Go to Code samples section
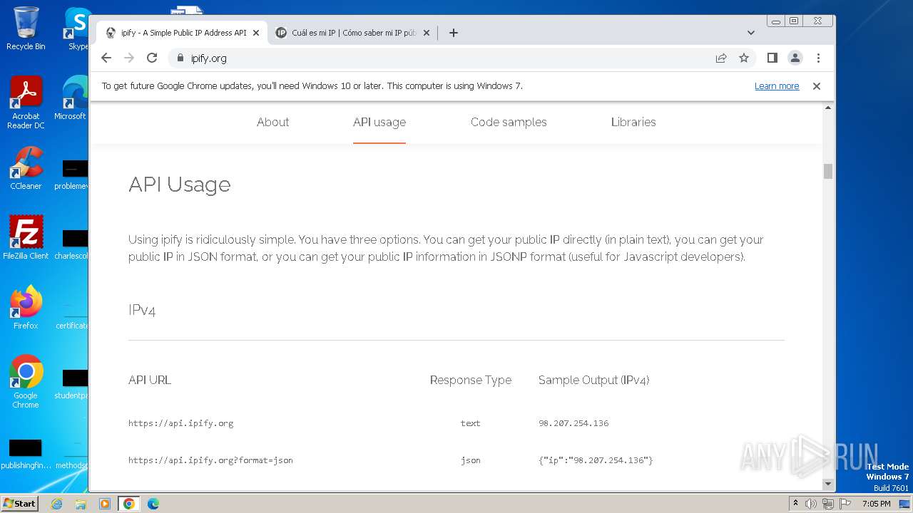 point(509,122)
